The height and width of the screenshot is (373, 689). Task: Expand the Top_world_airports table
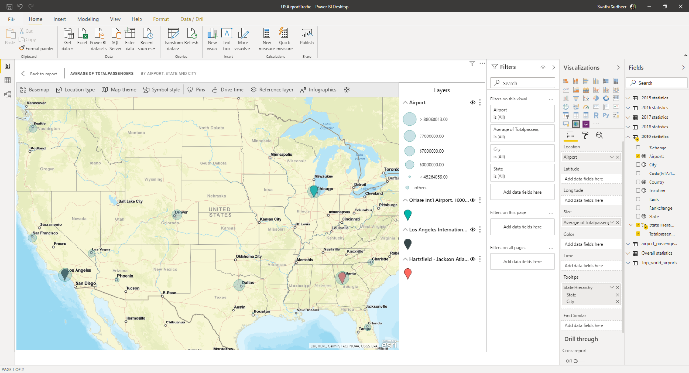coord(628,263)
